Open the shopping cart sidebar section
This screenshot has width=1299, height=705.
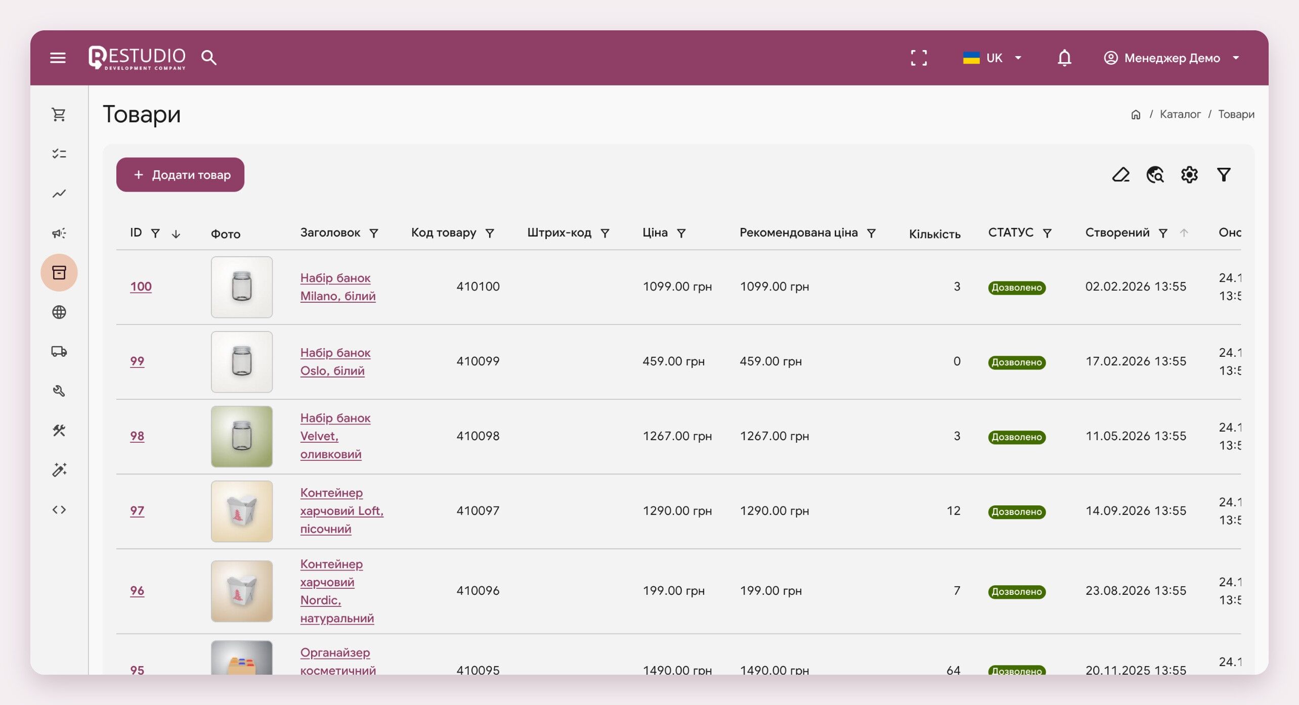click(59, 114)
